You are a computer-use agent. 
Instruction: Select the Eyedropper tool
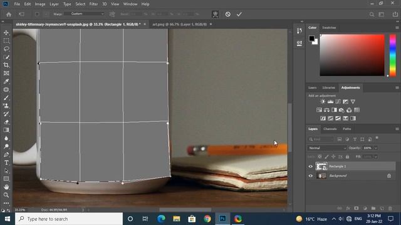tap(6, 81)
